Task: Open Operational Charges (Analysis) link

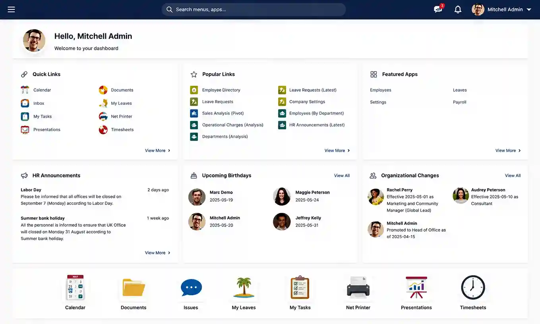Action: click(x=232, y=125)
